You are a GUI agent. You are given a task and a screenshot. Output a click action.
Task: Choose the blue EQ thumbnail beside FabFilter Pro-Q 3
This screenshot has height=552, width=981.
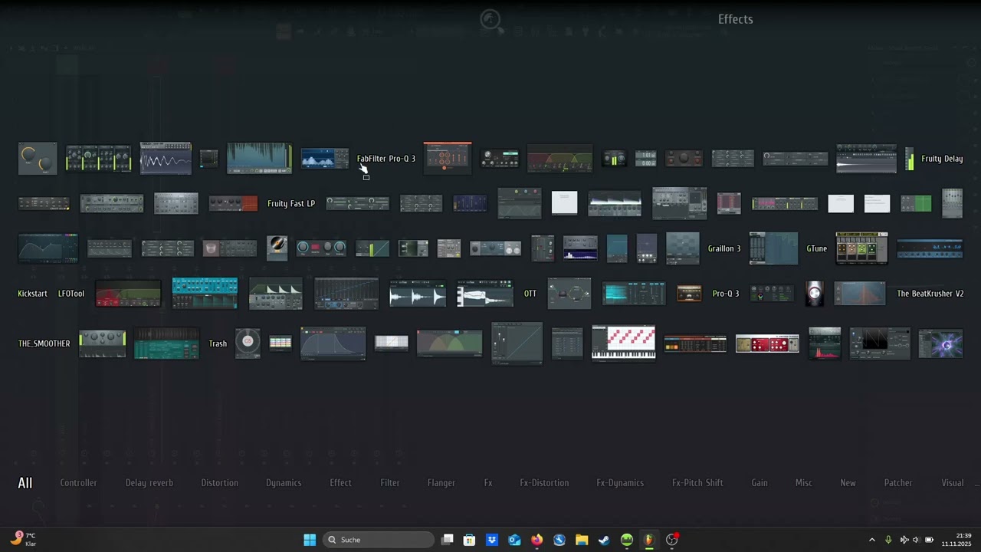pos(325,159)
